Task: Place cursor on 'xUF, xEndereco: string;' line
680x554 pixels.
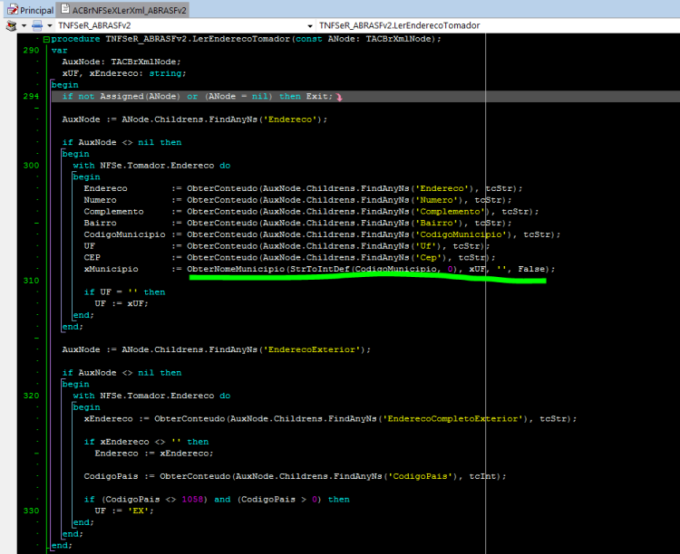Action: [x=124, y=73]
